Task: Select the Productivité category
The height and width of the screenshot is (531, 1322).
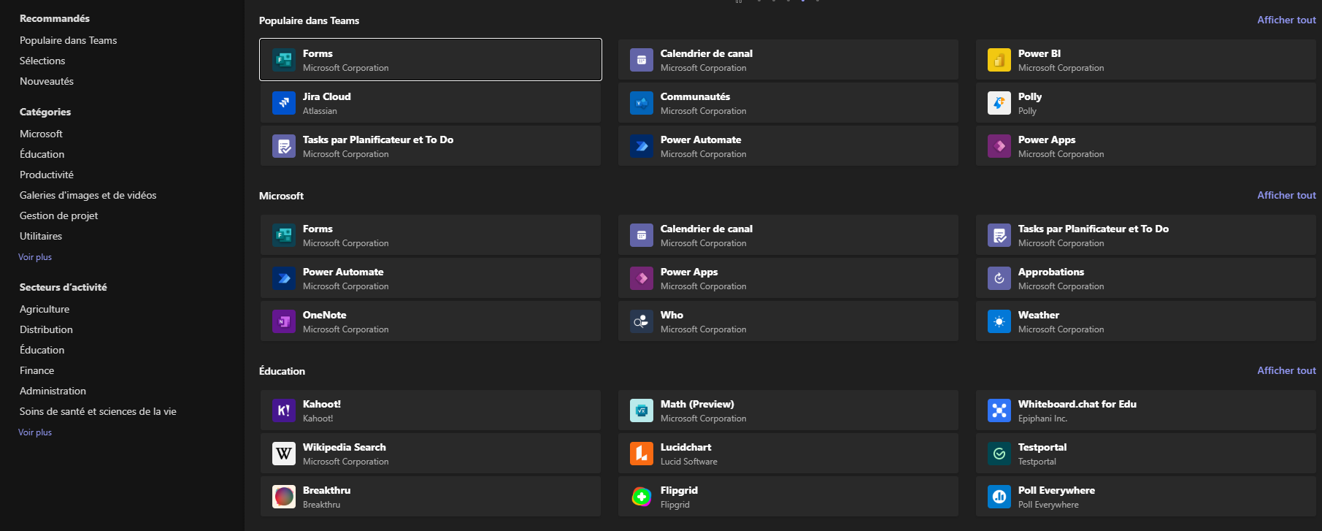Action: 47,175
